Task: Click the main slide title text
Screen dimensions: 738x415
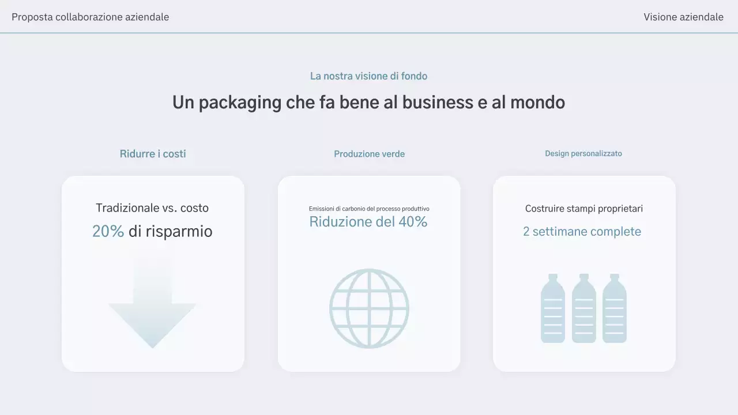Action: point(369,102)
